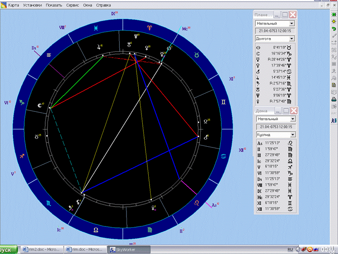Click the date field in the Planets panel
Viewport: 338px width, 254px height.
[275, 31]
